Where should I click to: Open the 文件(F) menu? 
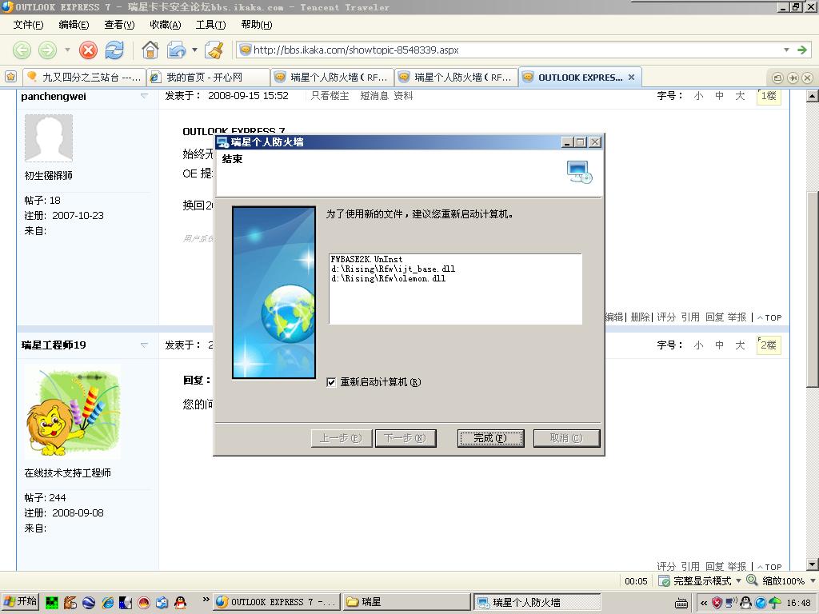click(x=28, y=25)
